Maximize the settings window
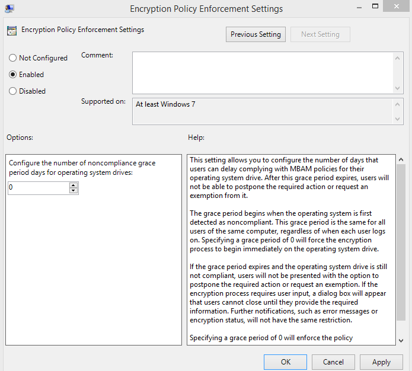The height and width of the screenshot is (371, 412). click(x=375, y=7)
